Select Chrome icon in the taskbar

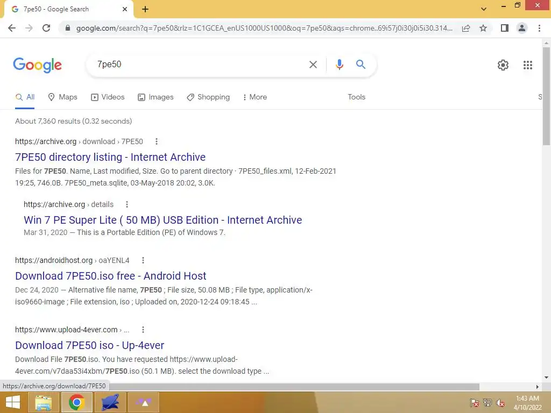tap(76, 402)
